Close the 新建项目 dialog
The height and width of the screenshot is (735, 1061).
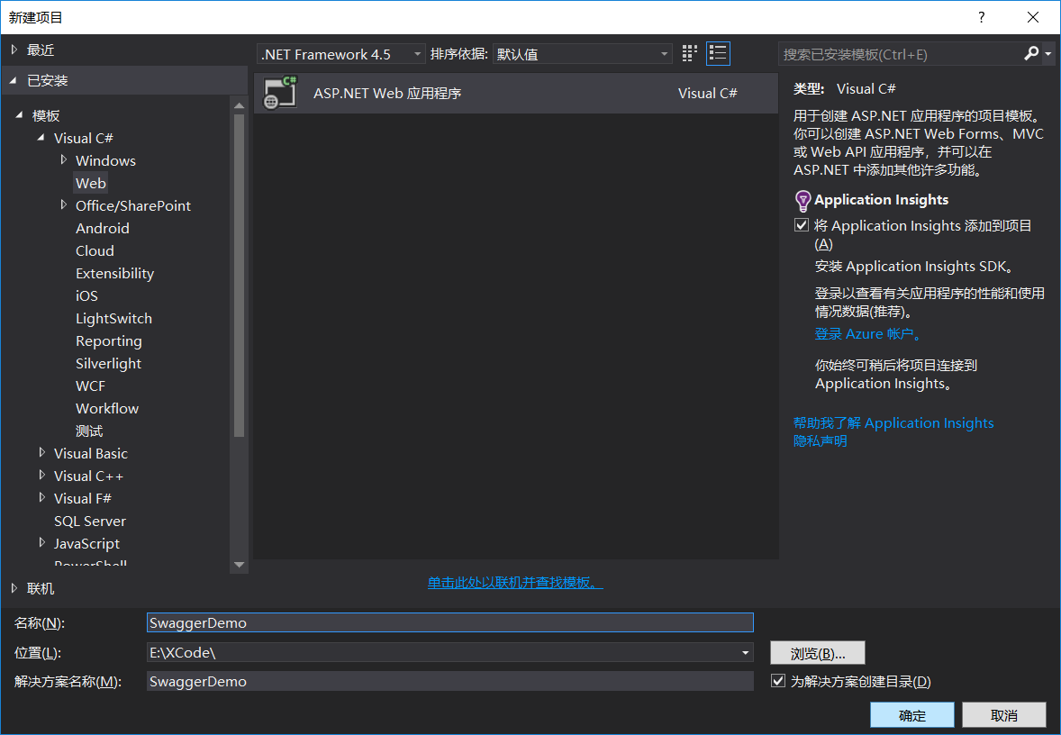(x=1032, y=18)
